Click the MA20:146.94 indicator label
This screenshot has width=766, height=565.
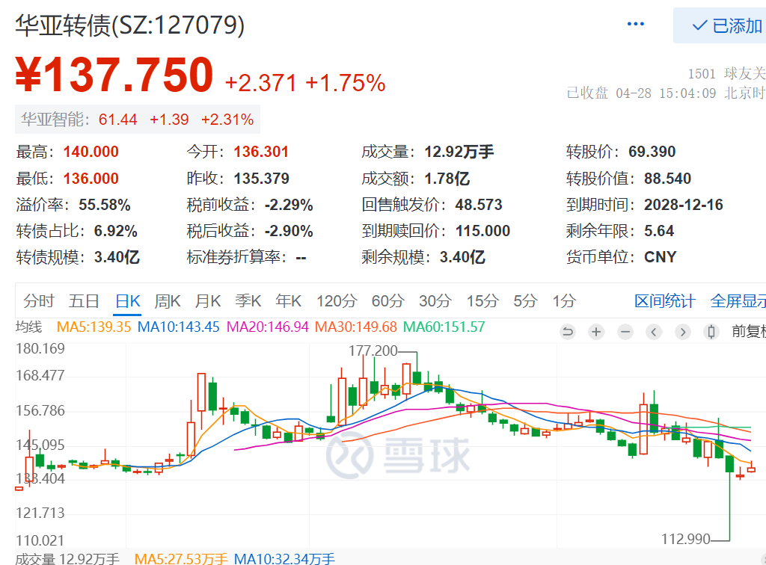click(x=267, y=327)
